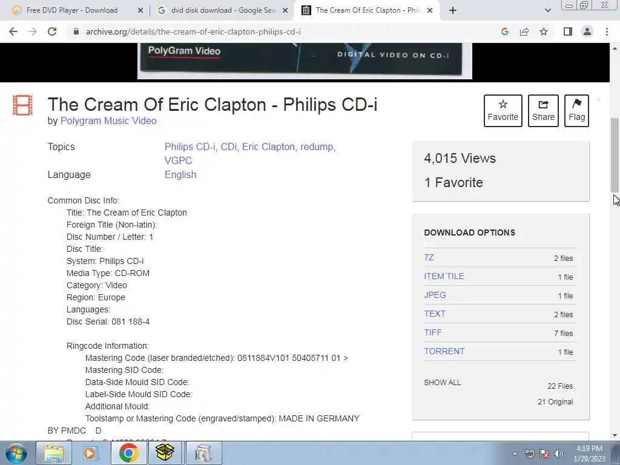Viewport: 620px width, 465px height.
Task: Open the redump topic link
Action: [x=317, y=147]
